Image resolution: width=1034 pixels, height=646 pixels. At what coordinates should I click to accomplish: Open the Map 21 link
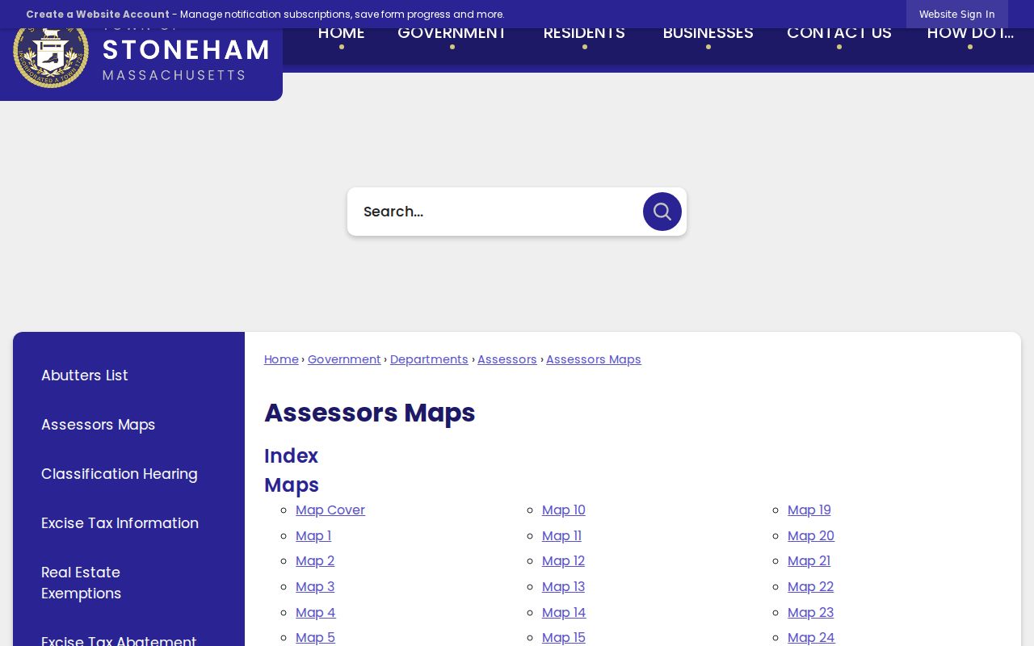[809, 561]
